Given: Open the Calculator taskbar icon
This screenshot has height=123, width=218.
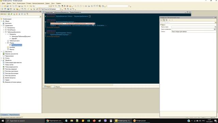Looking at the screenshot, I should [111, 121].
